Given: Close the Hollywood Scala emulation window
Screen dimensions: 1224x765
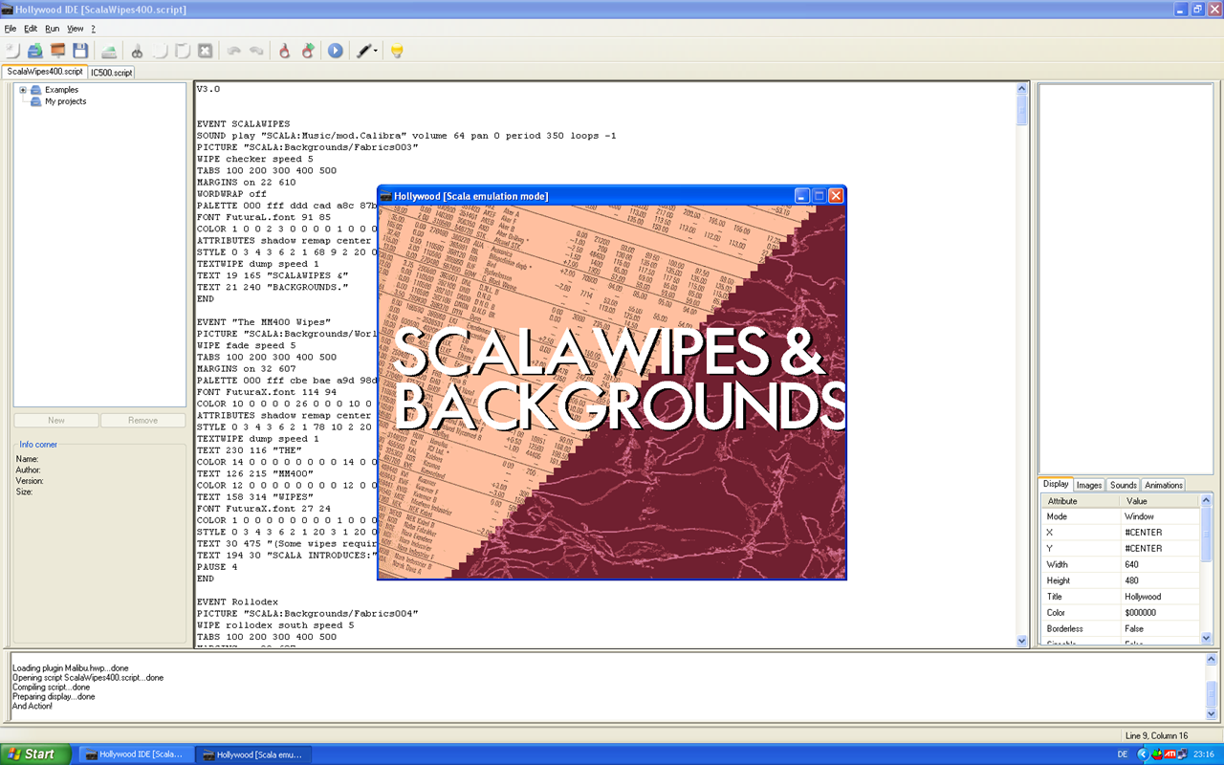Looking at the screenshot, I should [x=836, y=196].
